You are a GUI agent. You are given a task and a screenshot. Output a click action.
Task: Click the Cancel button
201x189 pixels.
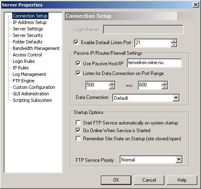coord(149,180)
